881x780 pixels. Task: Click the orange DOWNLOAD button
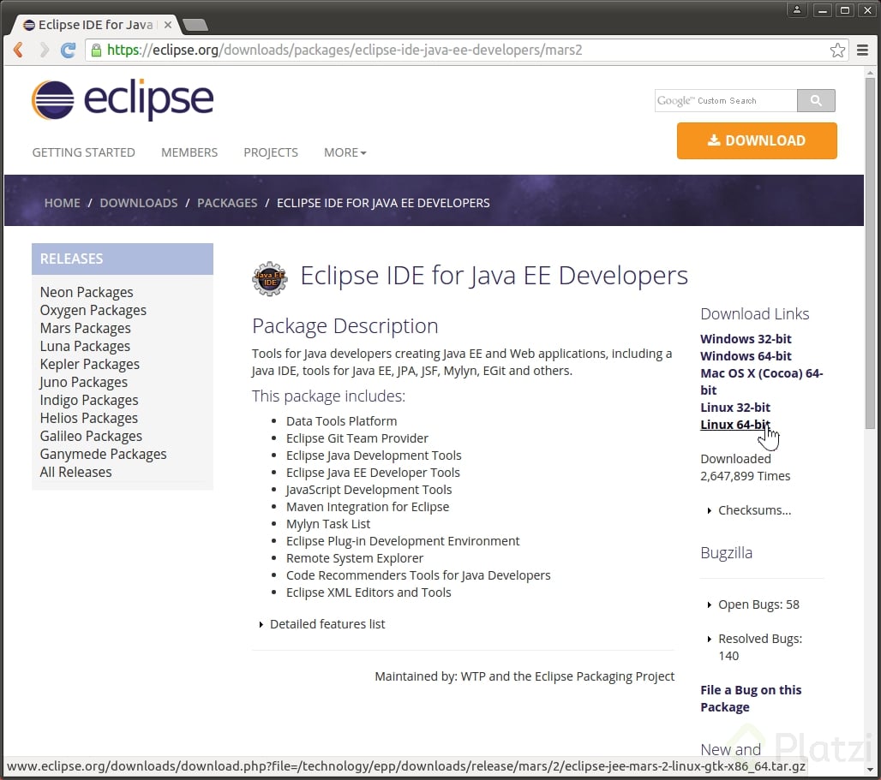pos(757,141)
